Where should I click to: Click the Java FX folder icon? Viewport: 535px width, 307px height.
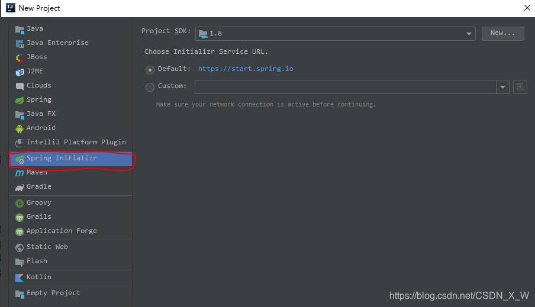[x=20, y=115]
